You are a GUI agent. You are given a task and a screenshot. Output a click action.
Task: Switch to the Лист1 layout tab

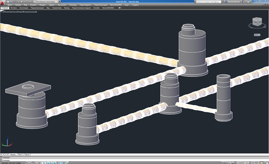click(20, 155)
